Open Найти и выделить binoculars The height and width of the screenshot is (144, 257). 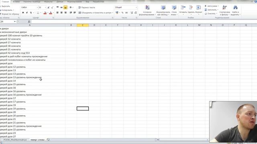point(235,10)
